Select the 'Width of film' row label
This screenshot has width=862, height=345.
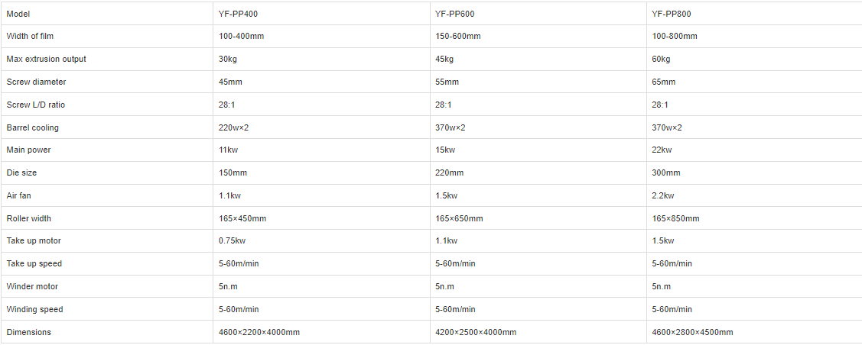click(30, 37)
